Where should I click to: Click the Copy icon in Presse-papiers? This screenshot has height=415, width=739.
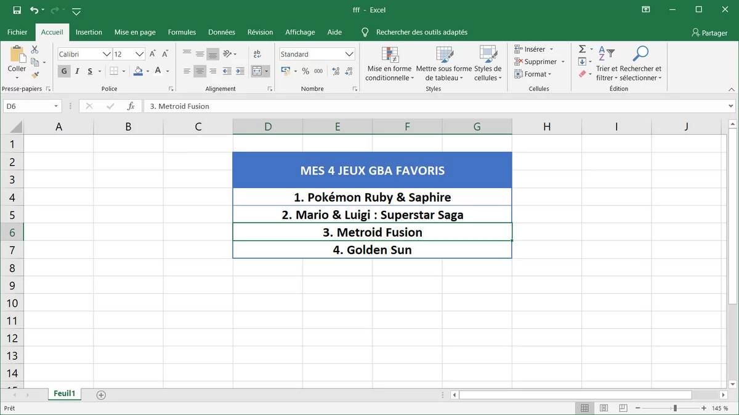tap(34, 62)
